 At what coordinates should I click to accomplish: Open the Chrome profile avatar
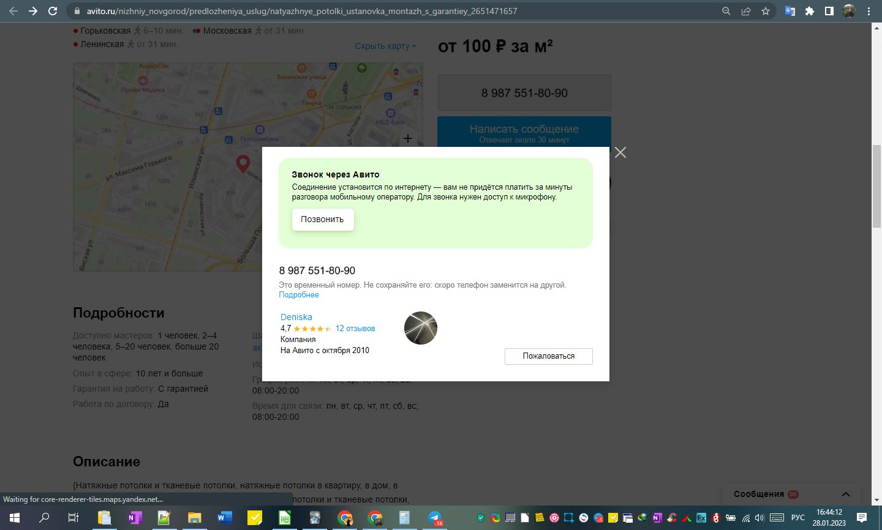tap(849, 11)
